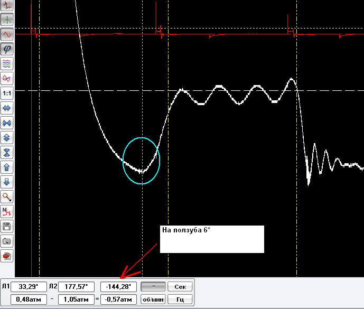Switch the units to Сек

point(180,287)
